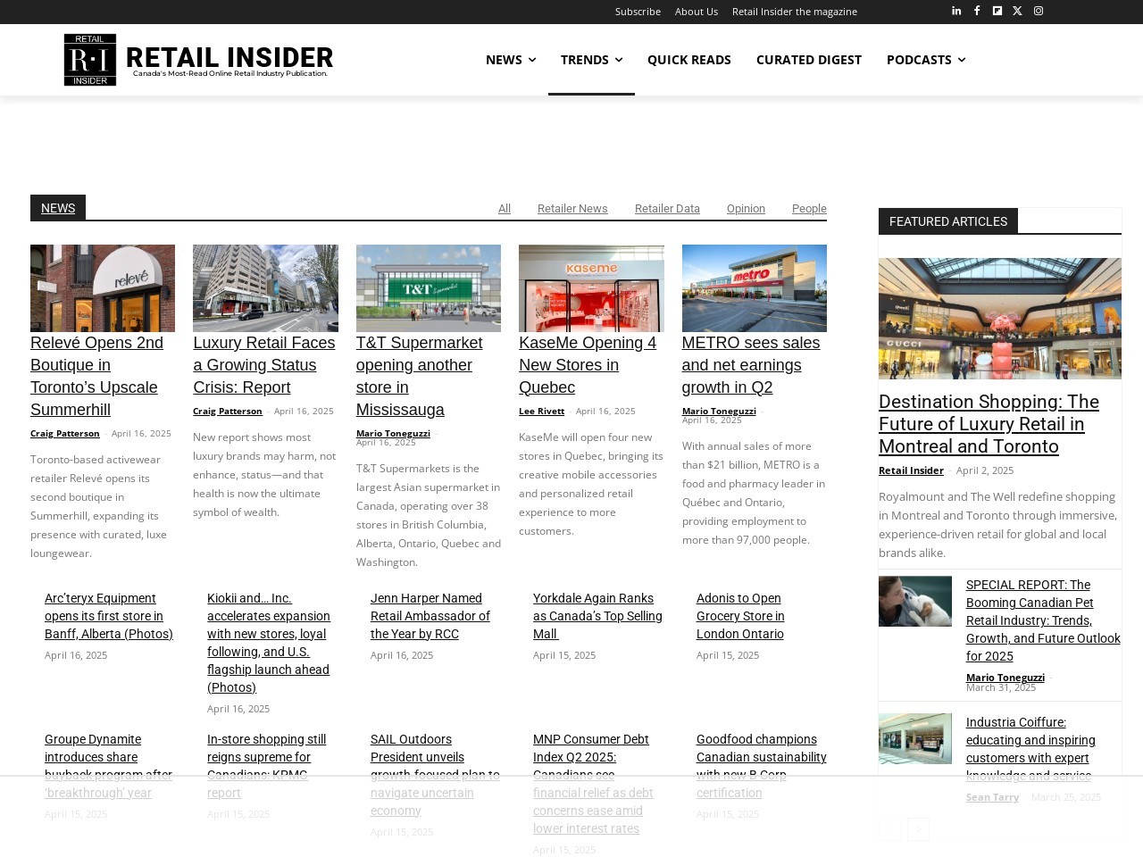Viewport: 1143px width, 857px height.
Task: Select the All news filter tab
Action: tap(505, 208)
